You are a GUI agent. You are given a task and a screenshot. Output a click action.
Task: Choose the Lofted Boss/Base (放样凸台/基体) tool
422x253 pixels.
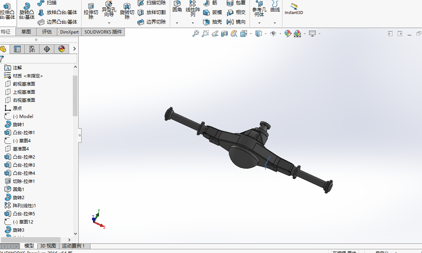pyautogui.click(x=57, y=12)
